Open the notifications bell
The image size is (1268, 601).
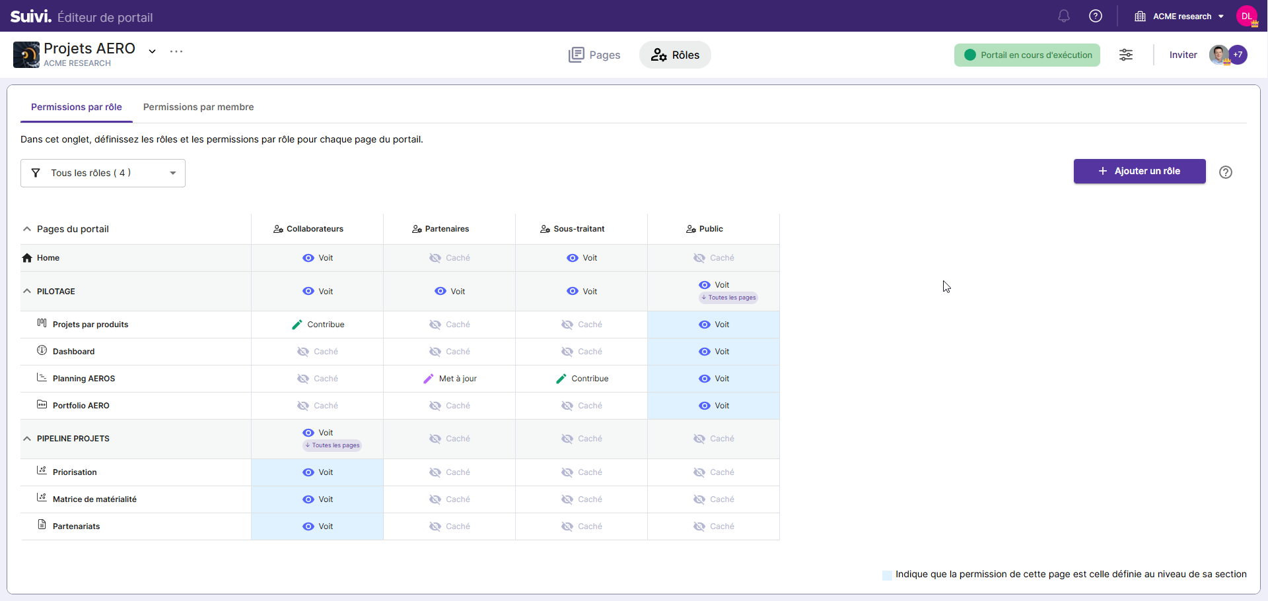point(1063,16)
